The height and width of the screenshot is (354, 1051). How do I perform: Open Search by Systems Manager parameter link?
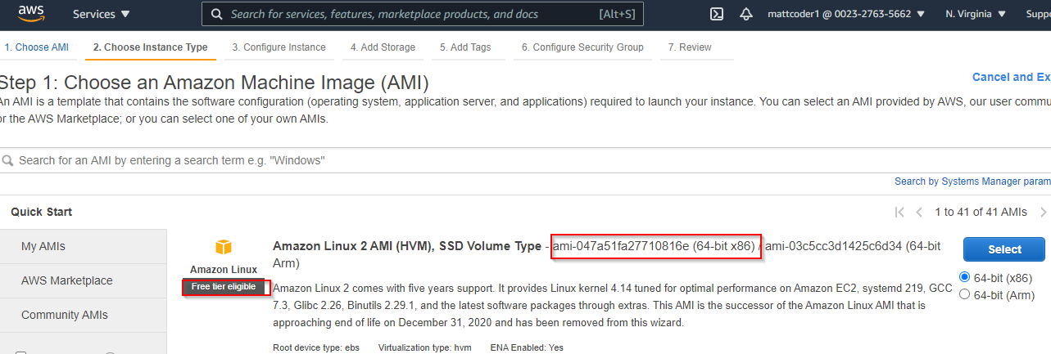pos(972,181)
